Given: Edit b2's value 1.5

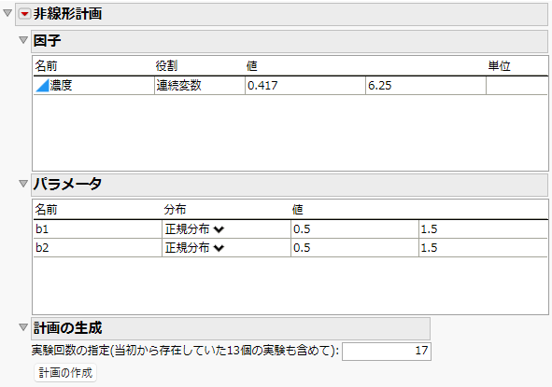Looking at the screenshot, I should (484, 248).
